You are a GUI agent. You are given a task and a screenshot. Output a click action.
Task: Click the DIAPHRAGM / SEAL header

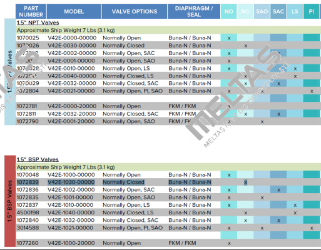pyautogui.click(x=194, y=11)
